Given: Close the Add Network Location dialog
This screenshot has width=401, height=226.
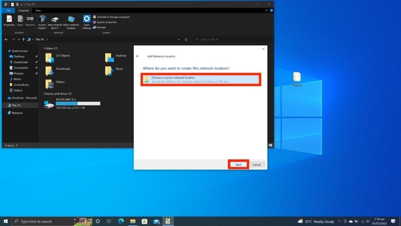Looking at the screenshot, I should click(x=263, y=49).
